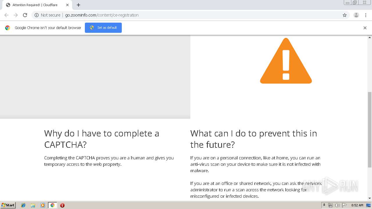
Task: Select the Attention Required! | Cloudflare tab
Action: click(x=37, y=5)
